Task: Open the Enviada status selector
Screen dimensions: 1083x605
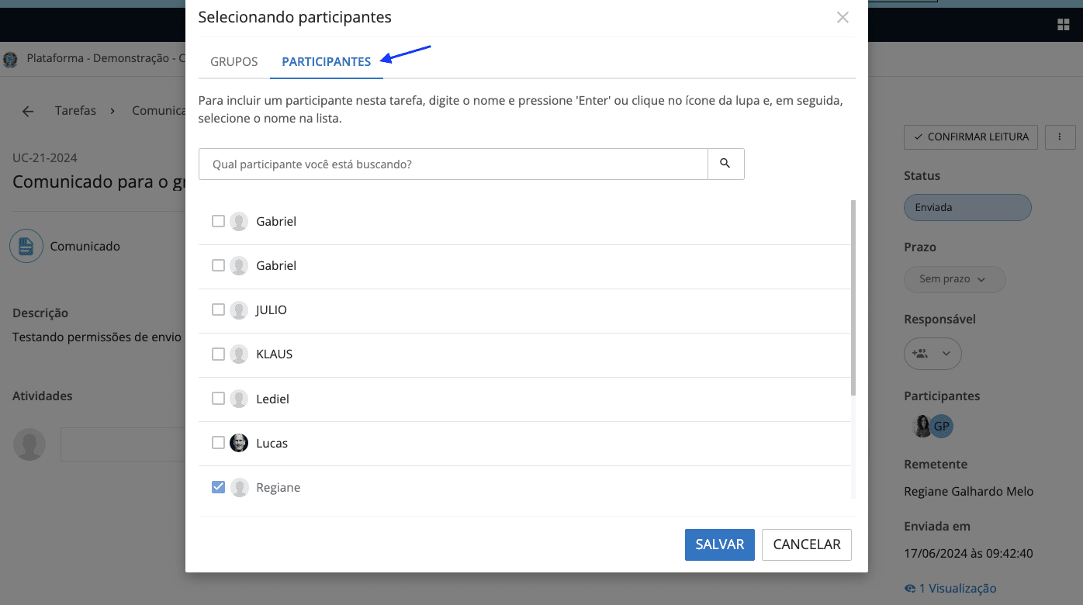Action: click(x=967, y=208)
